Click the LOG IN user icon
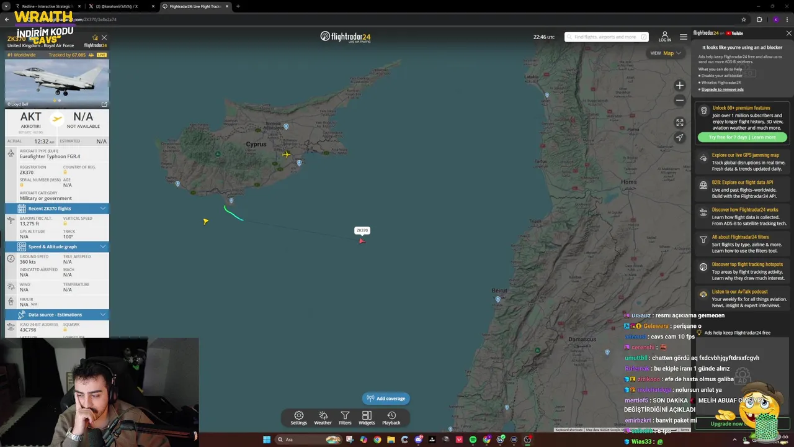794x447 pixels. pos(664,37)
